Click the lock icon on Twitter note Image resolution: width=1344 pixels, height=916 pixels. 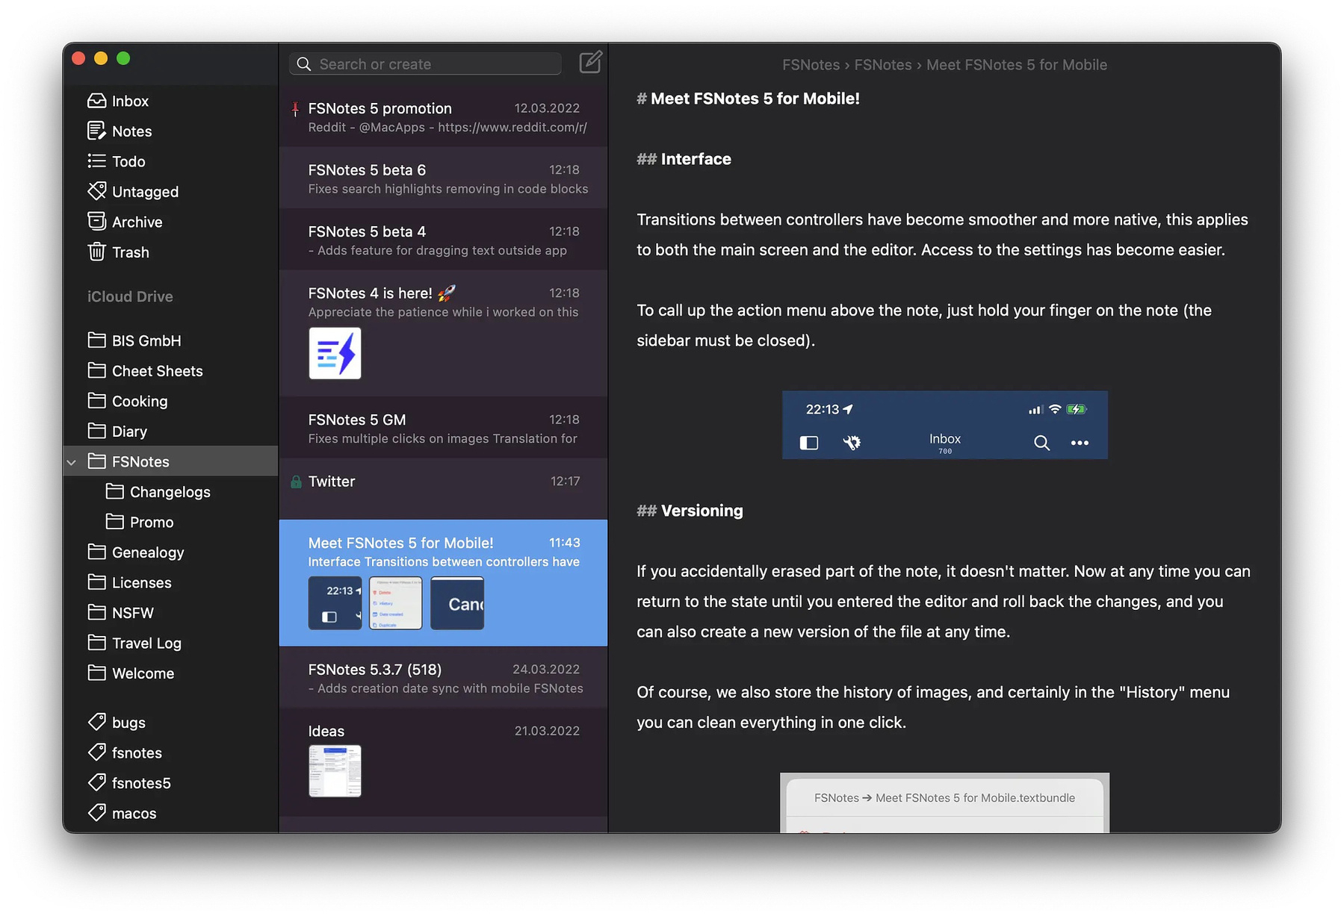(296, 482)
